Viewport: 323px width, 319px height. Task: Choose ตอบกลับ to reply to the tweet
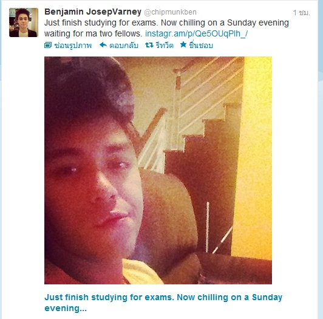click(124, 45)
